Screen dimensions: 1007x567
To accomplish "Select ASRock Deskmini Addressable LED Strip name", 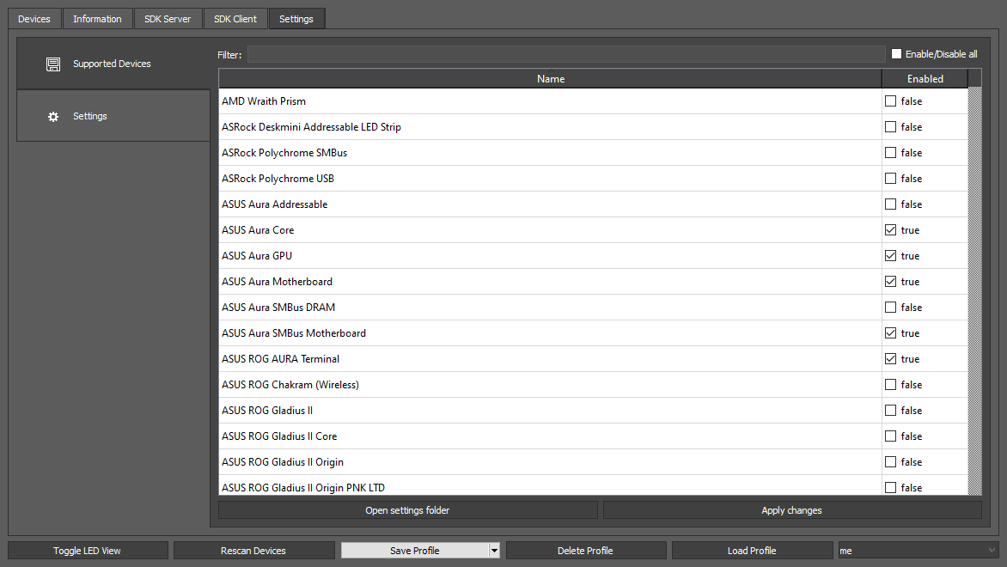I will click(312, 126).
